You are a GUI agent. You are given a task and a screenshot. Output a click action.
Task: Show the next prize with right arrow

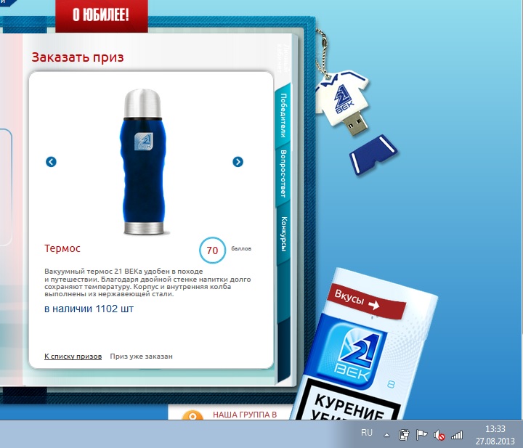[238, 162]
